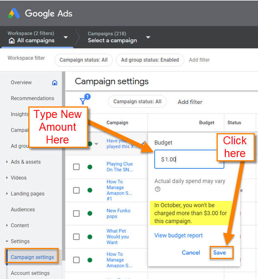Click green status dot for Playing Clue campaign

point(90,167)
